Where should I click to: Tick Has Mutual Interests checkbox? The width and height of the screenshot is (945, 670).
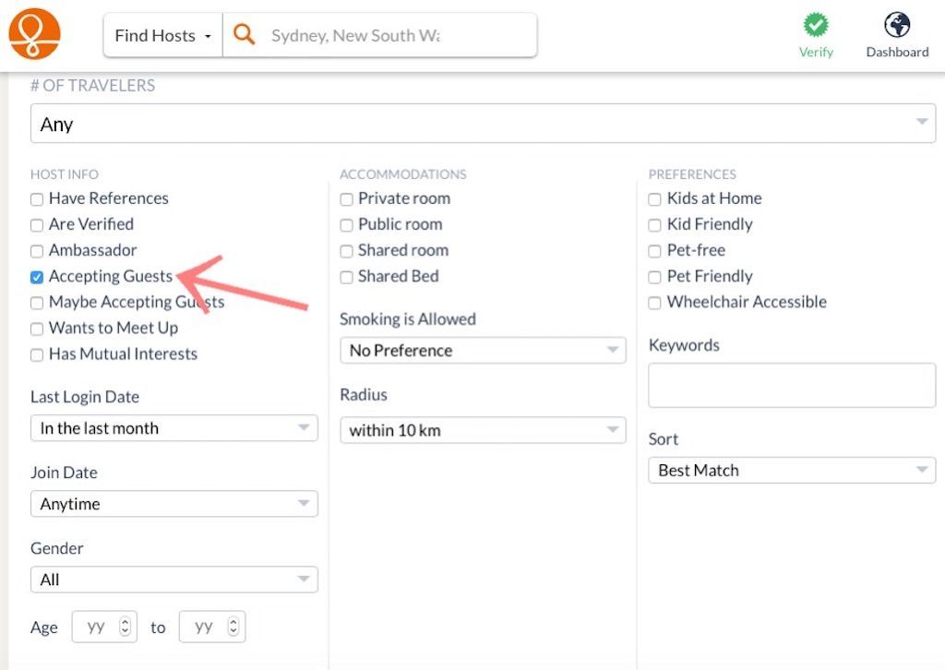coord(37,355)
